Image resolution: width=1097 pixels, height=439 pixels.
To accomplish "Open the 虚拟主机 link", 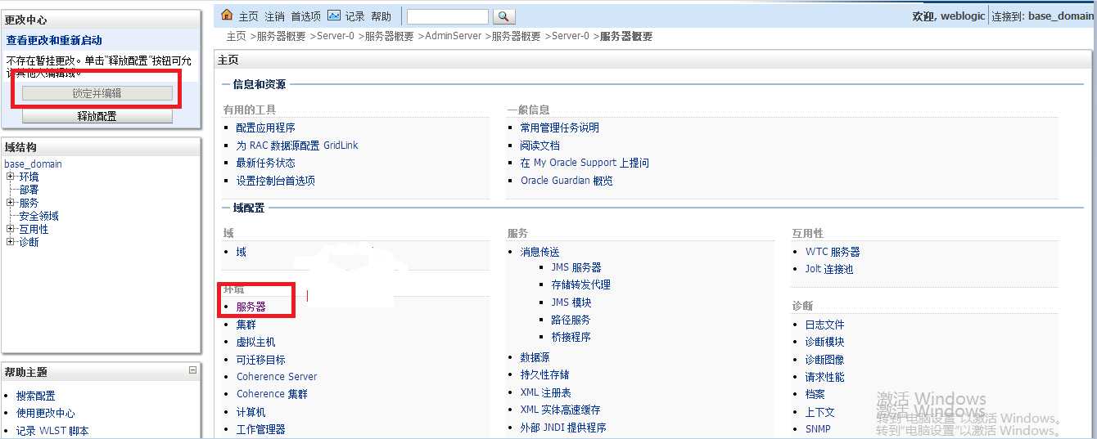I will [x=256, y=342].
